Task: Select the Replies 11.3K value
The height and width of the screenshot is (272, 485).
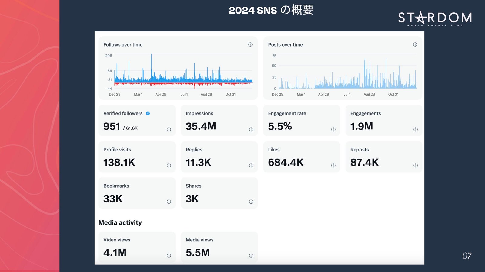Action: [x=198, y=162]
